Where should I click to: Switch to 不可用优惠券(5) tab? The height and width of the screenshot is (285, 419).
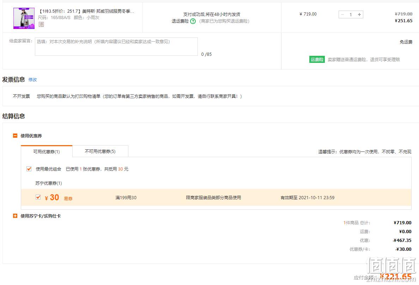(100, 151)
